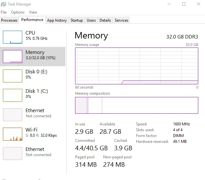This screenshot has width=205, height=180.
Task: Open the View menu
Action: coord(33,12)
